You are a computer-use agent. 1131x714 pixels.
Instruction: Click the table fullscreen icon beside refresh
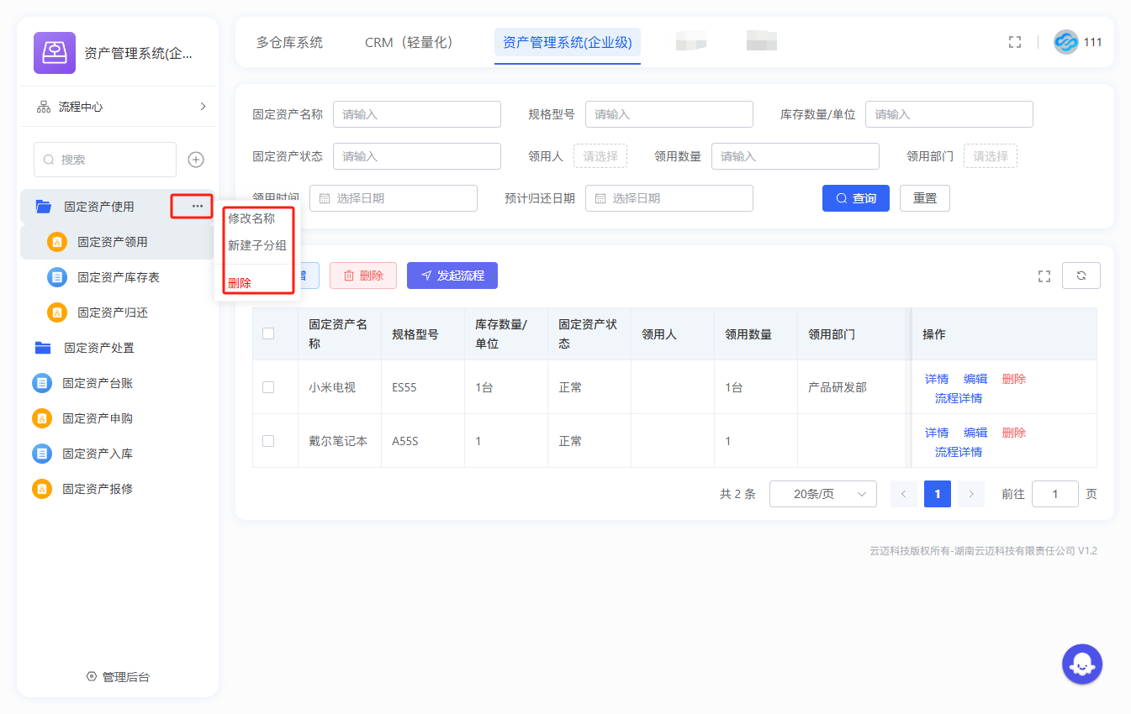[1044, 276]
